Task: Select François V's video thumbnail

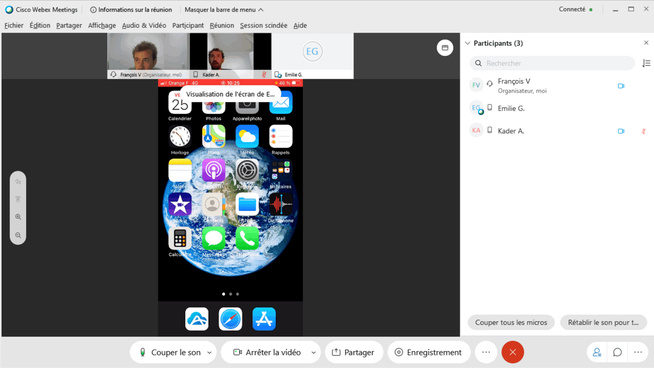Action: click(x=148, y=56)
